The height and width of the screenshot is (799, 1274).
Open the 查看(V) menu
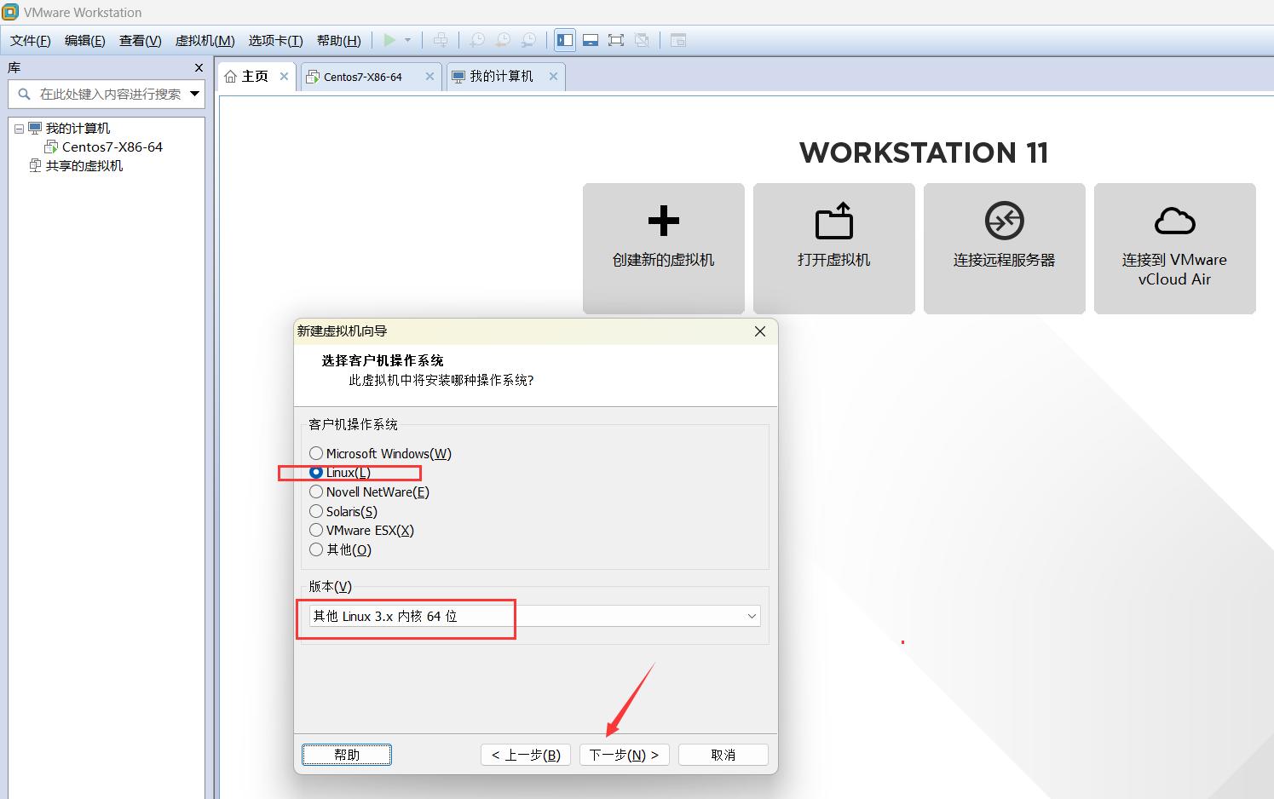(141, 40)
